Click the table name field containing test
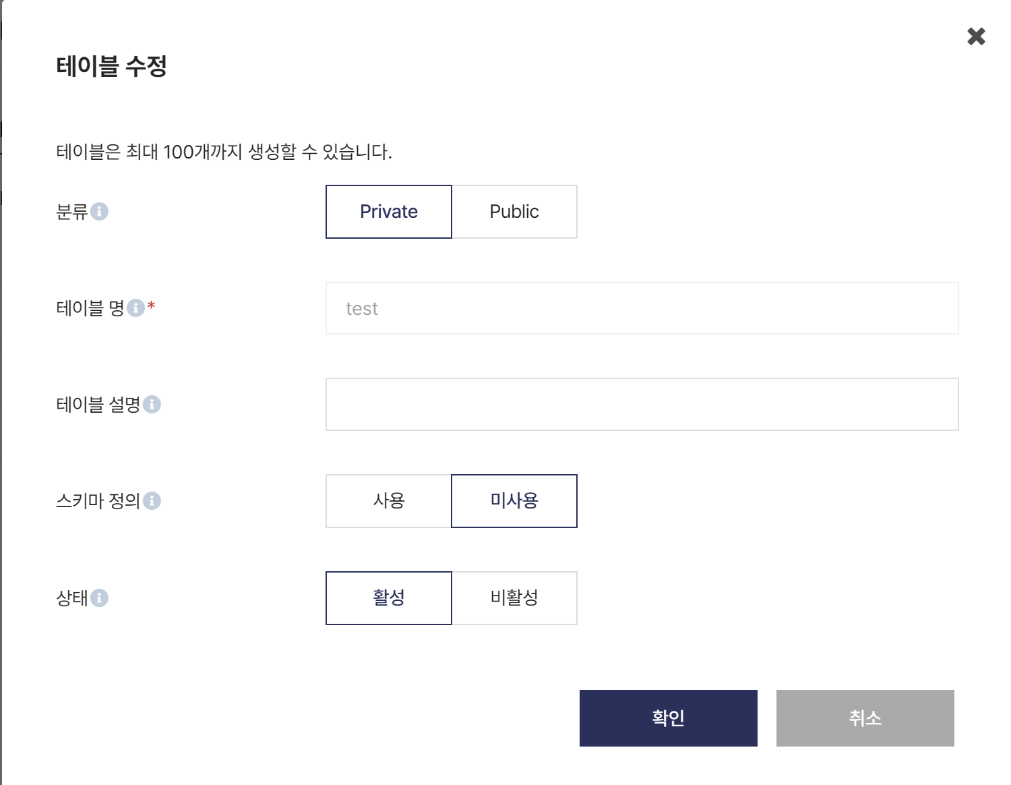The width and height of the screenshot is (1011, 785). tap(642, 308)
